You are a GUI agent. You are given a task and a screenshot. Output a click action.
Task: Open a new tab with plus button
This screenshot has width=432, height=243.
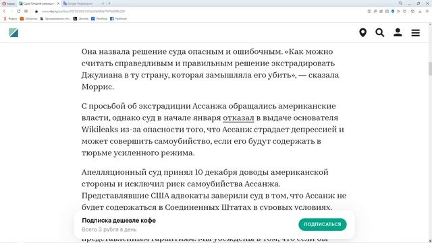[109, 3]
